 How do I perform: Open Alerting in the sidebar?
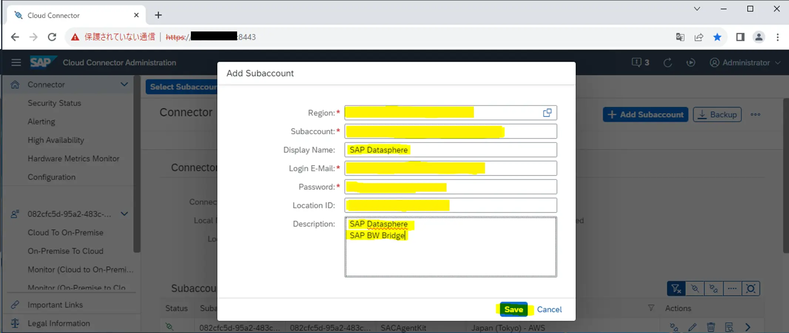(41, 122)
